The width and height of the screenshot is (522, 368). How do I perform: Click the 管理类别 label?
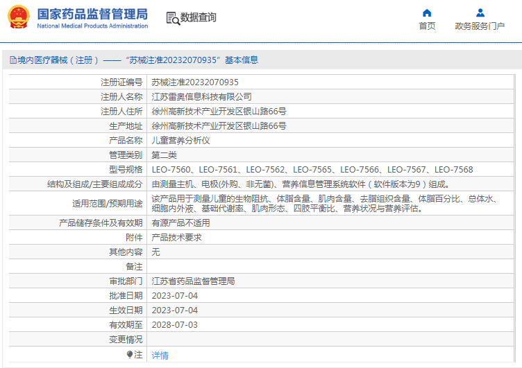126,155
